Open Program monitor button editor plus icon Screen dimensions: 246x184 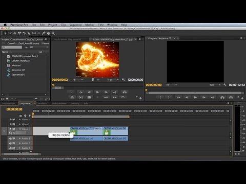coord(242,98)
